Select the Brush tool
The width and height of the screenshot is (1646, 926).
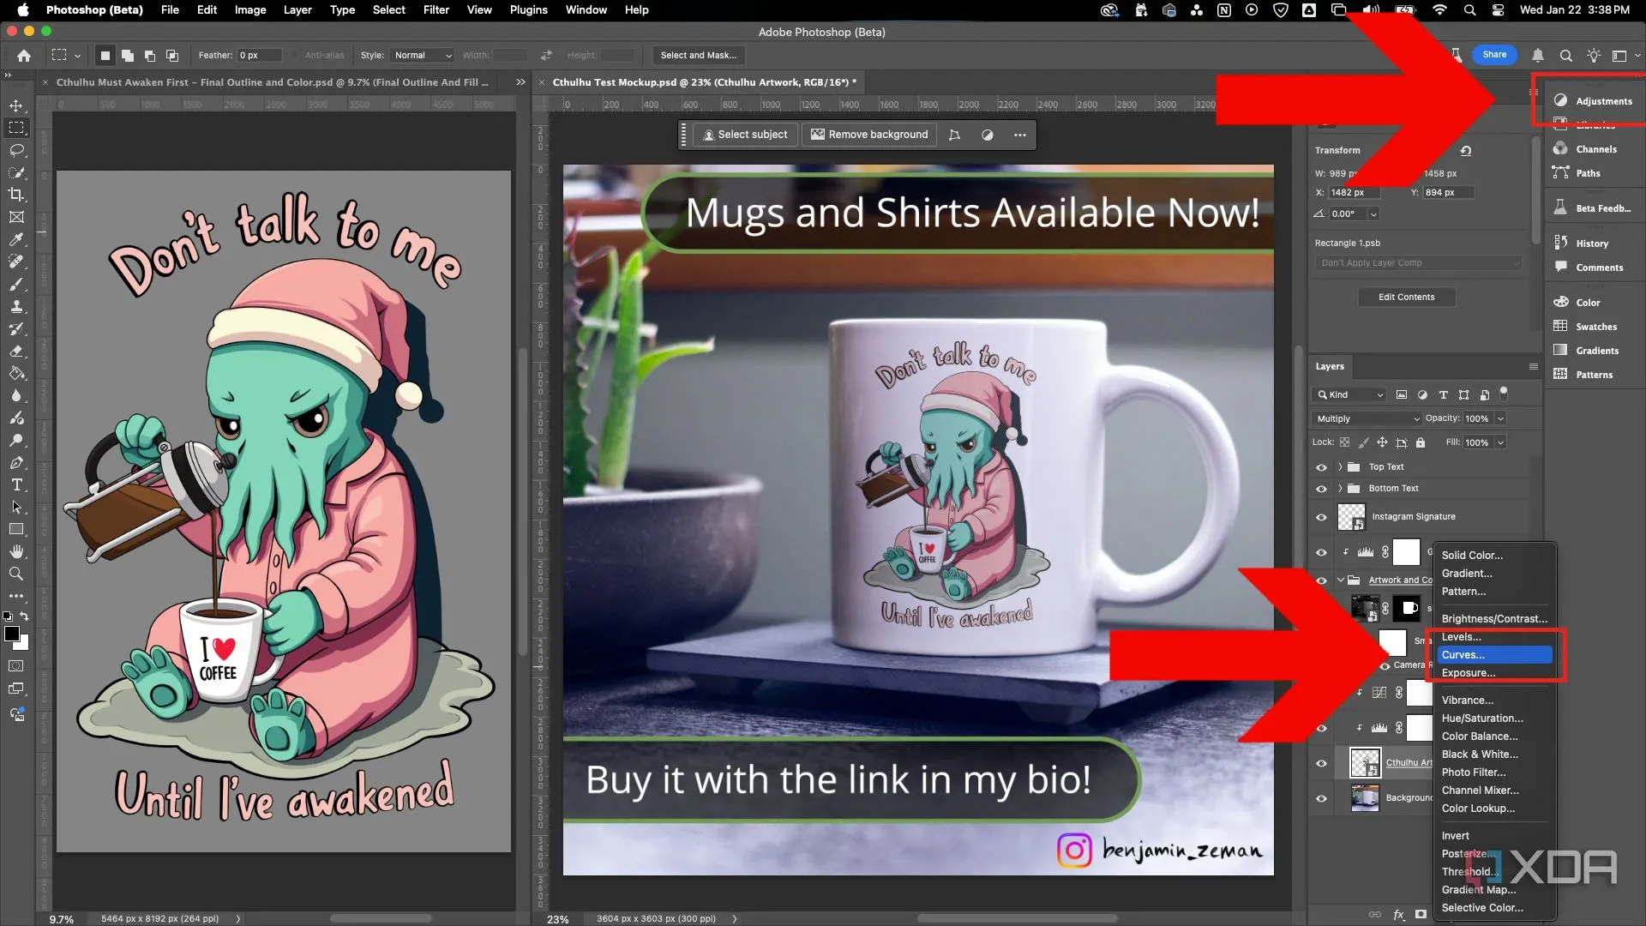point(16,284)
